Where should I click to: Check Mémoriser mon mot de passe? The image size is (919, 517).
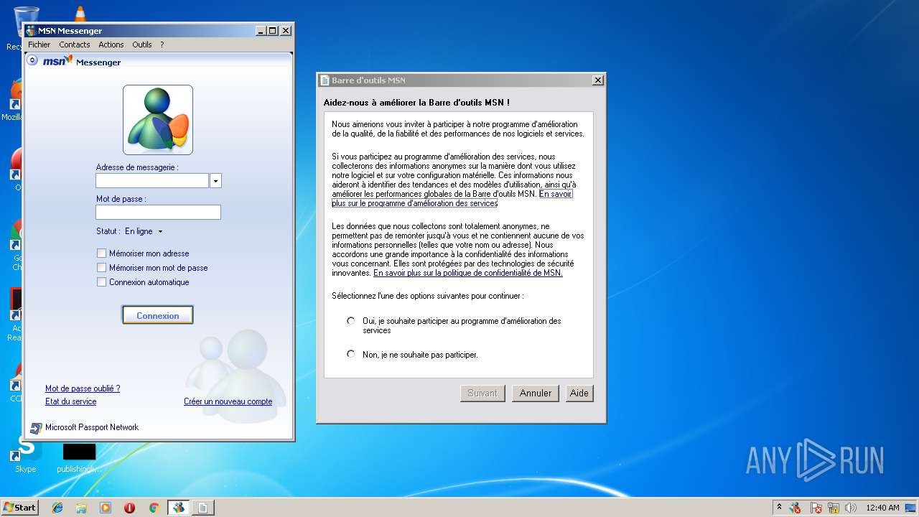(101, 268)
